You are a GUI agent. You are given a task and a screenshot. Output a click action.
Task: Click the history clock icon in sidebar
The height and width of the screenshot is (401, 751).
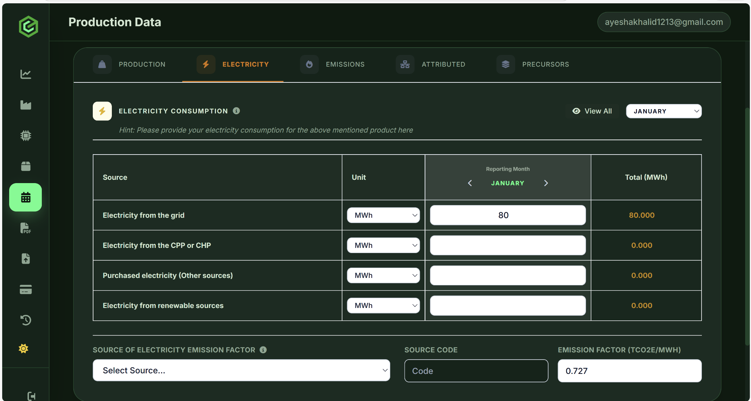pyautogui.click(x=26, y=320)
